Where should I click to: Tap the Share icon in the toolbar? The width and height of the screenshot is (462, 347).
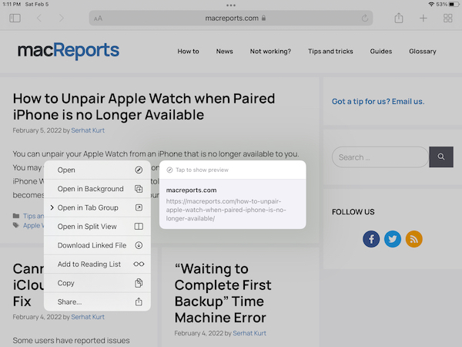399,18
